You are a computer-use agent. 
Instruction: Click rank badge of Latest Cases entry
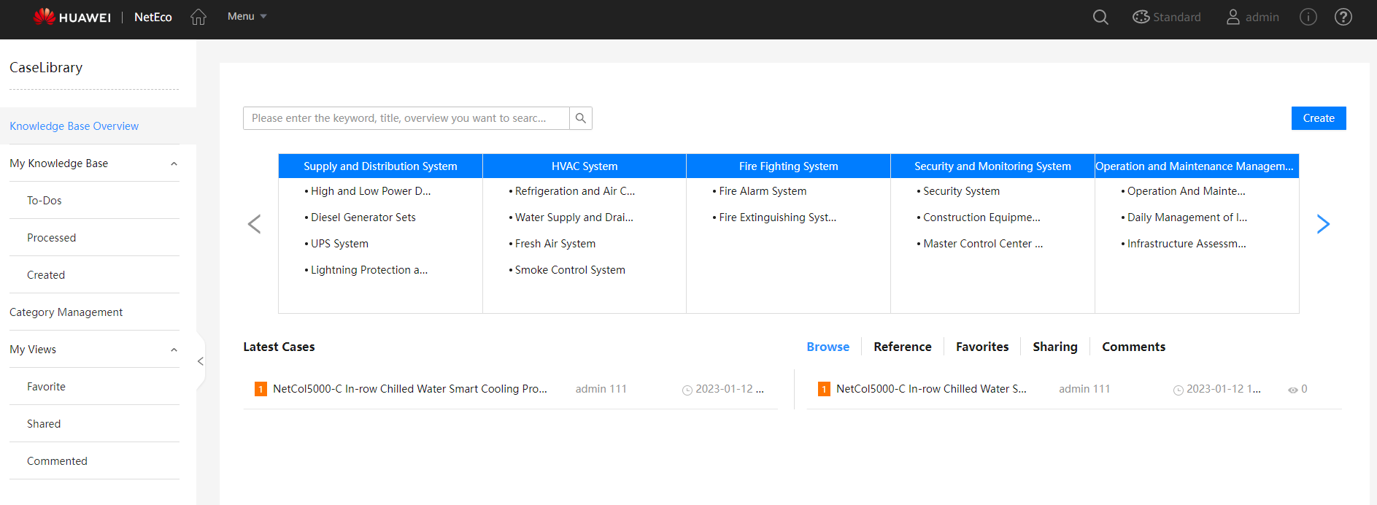click(261, 389)
